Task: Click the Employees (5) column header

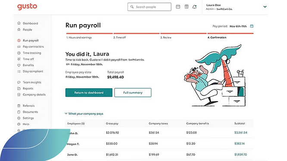Action: coord(76,124)
